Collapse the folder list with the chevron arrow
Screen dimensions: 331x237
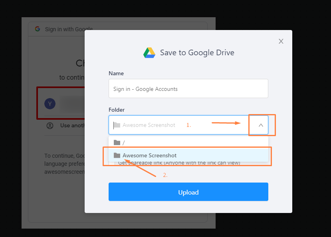pos(261,125)
